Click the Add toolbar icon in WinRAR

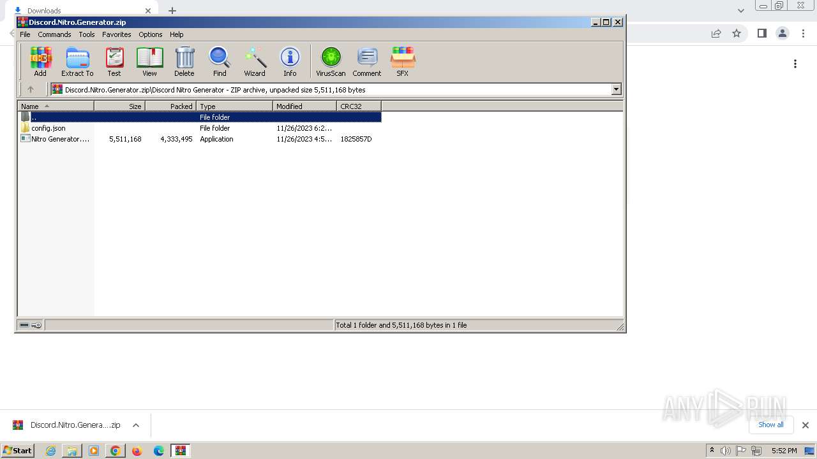pos(40,62)
